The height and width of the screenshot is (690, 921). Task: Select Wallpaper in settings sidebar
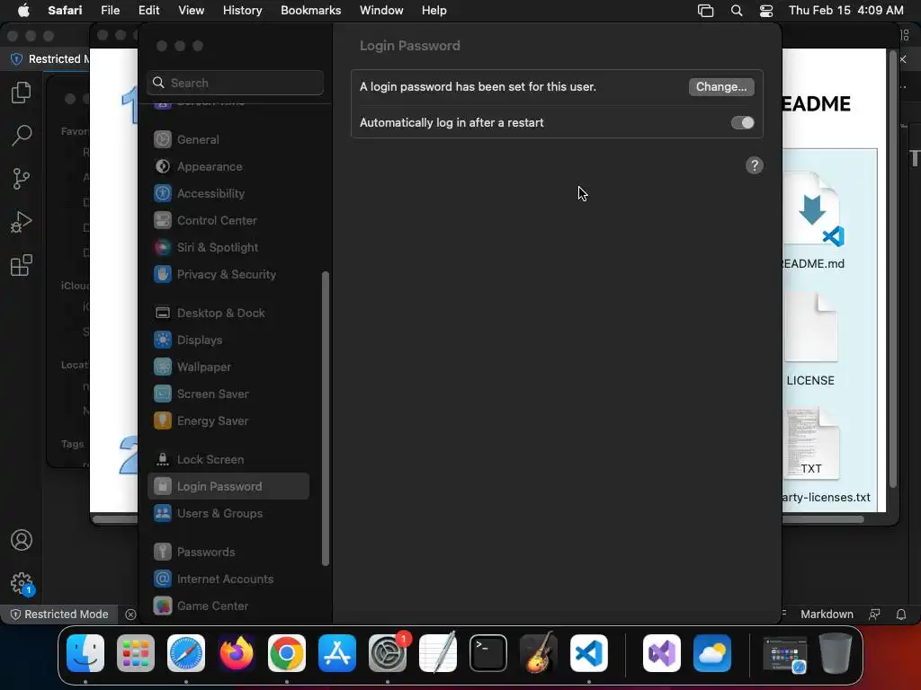[228, 367]
